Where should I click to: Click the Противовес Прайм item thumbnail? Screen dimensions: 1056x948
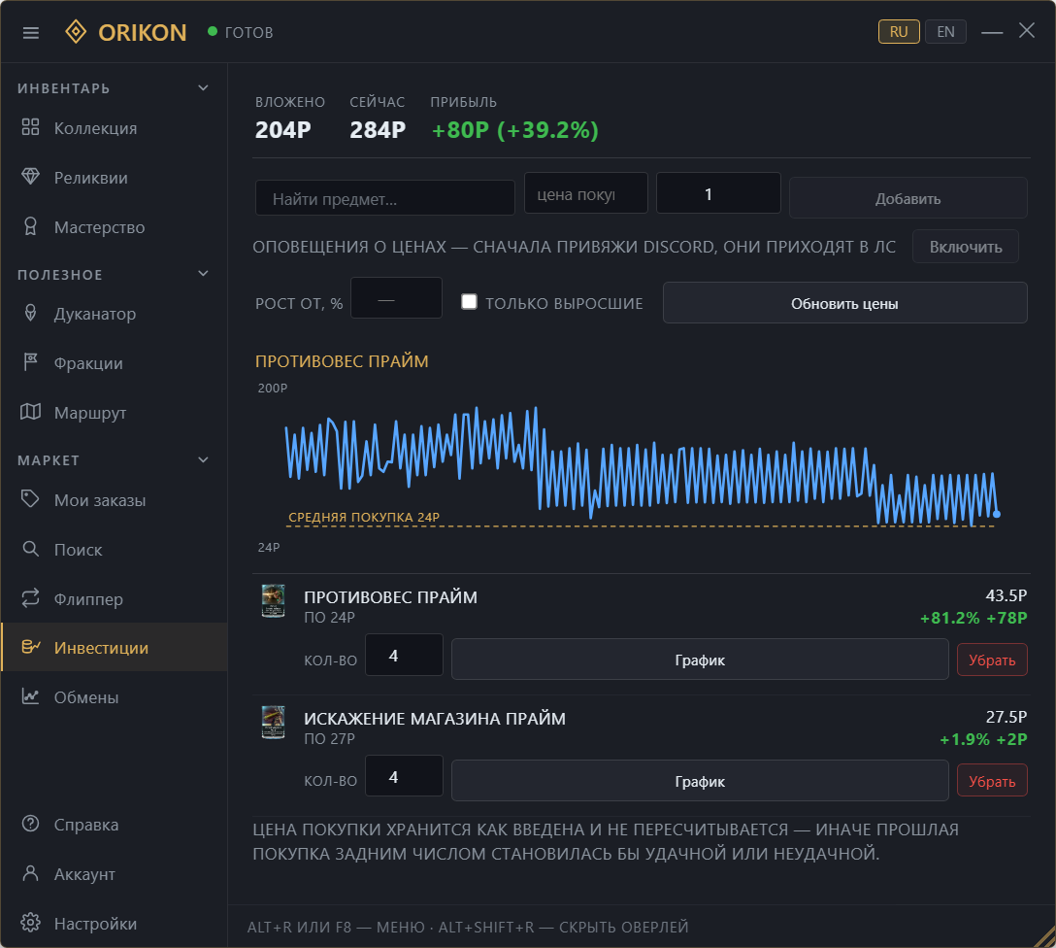click(x=273, y=601)
